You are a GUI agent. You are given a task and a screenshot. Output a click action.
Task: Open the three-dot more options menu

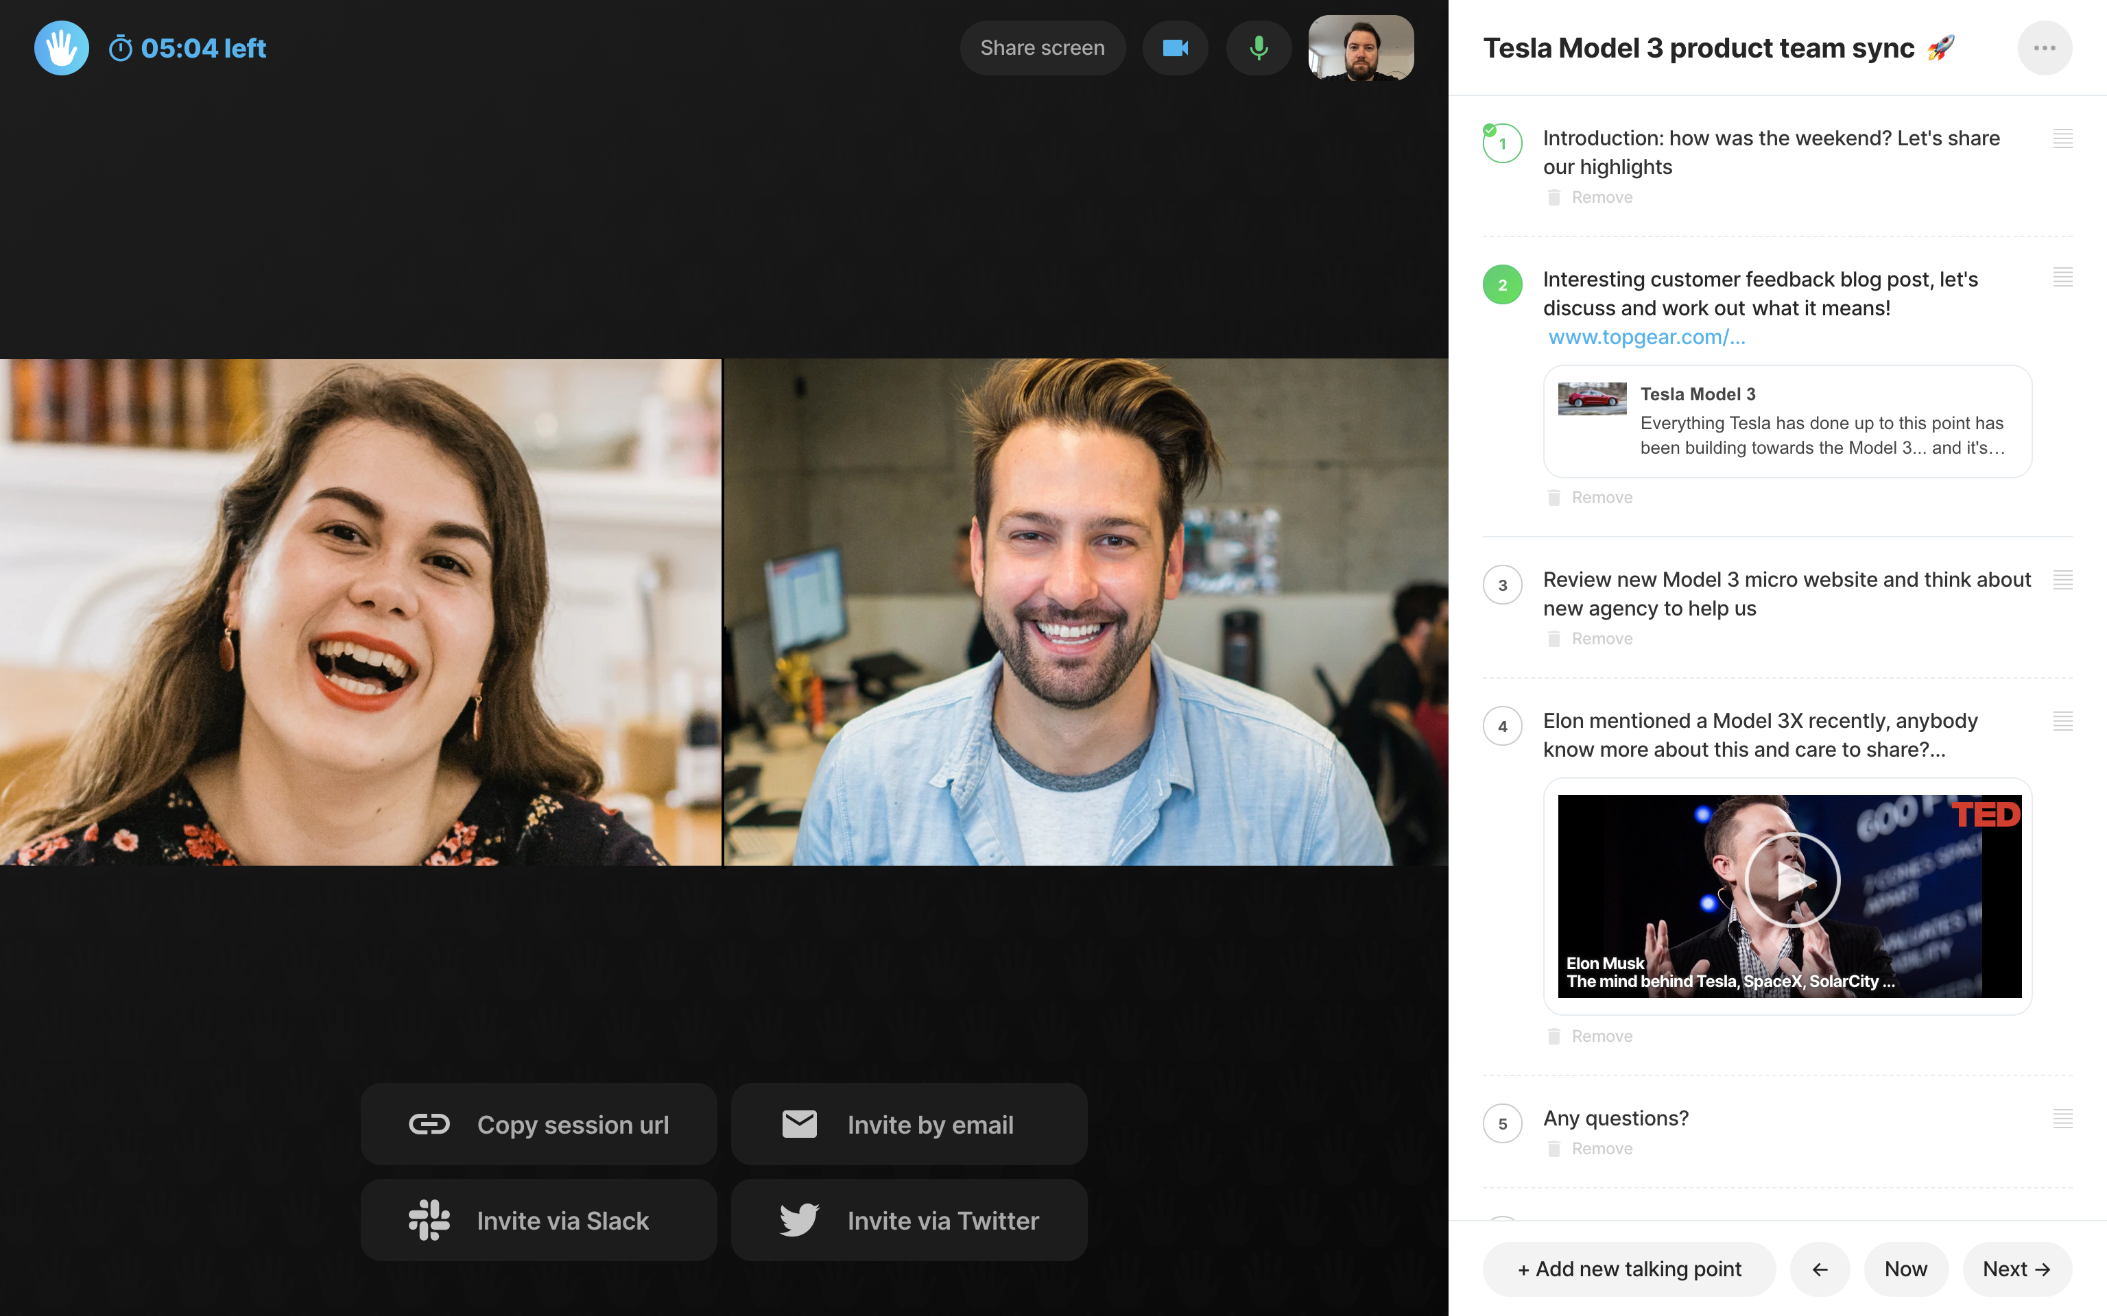tap(2045, 48)
